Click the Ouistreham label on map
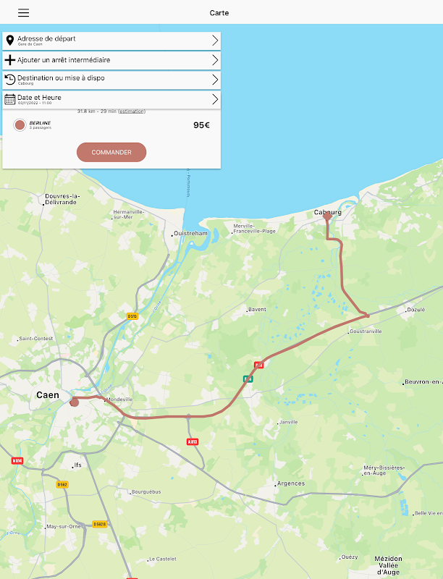The height and width of the screenshot is (579, 443). point(190,233)
